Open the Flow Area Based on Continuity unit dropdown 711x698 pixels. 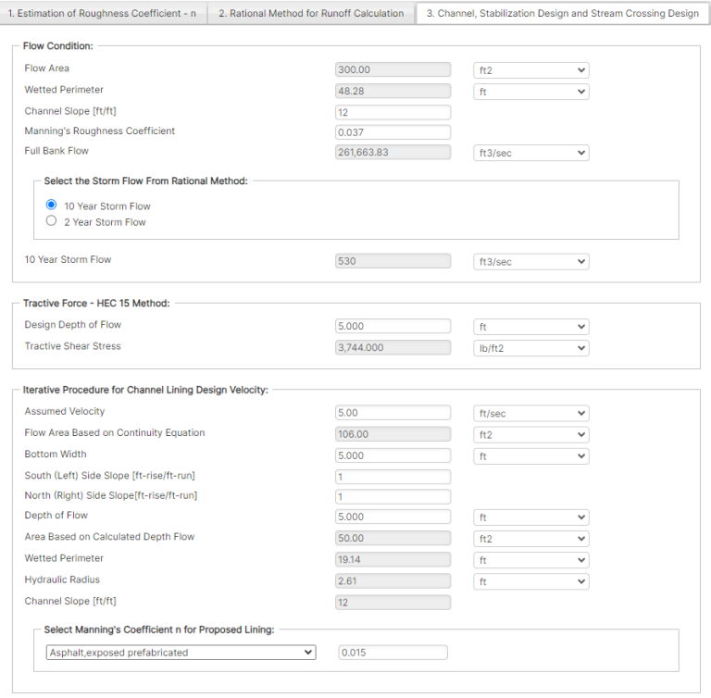[531, 434]
